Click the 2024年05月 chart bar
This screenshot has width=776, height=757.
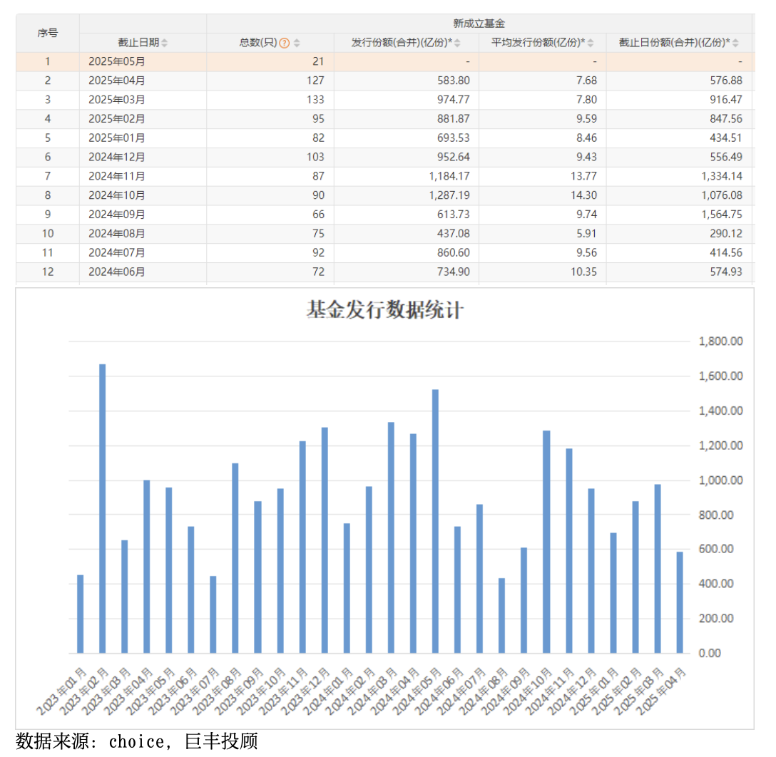click(436, 521)
